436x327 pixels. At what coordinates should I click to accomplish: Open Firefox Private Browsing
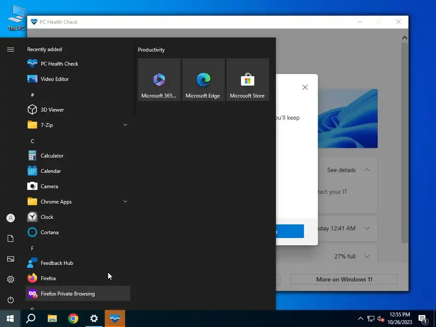click(x=78, y=294)
